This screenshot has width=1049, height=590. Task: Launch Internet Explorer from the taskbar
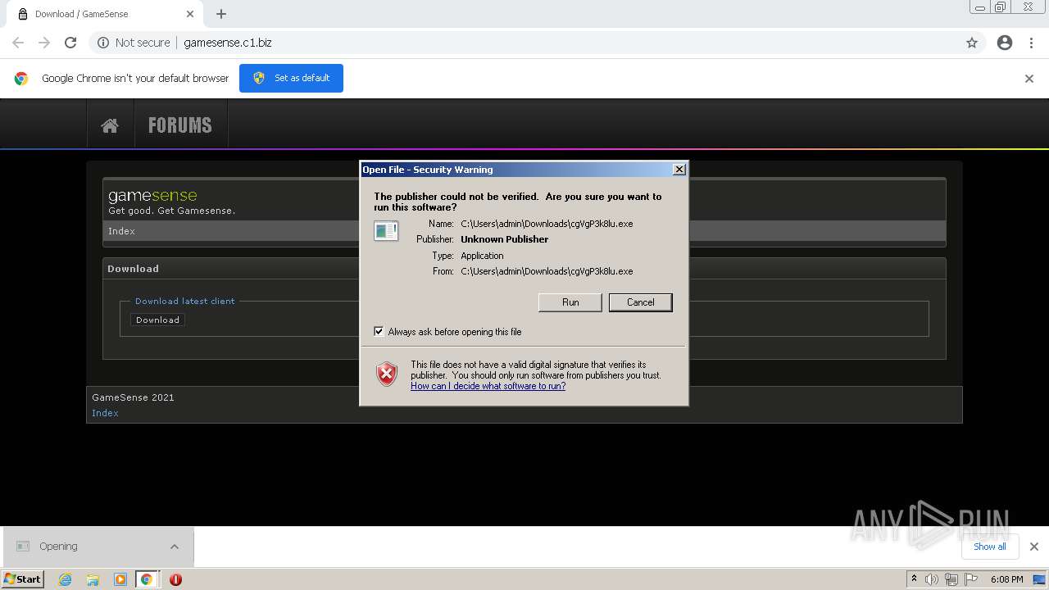(x=65, y=579)
